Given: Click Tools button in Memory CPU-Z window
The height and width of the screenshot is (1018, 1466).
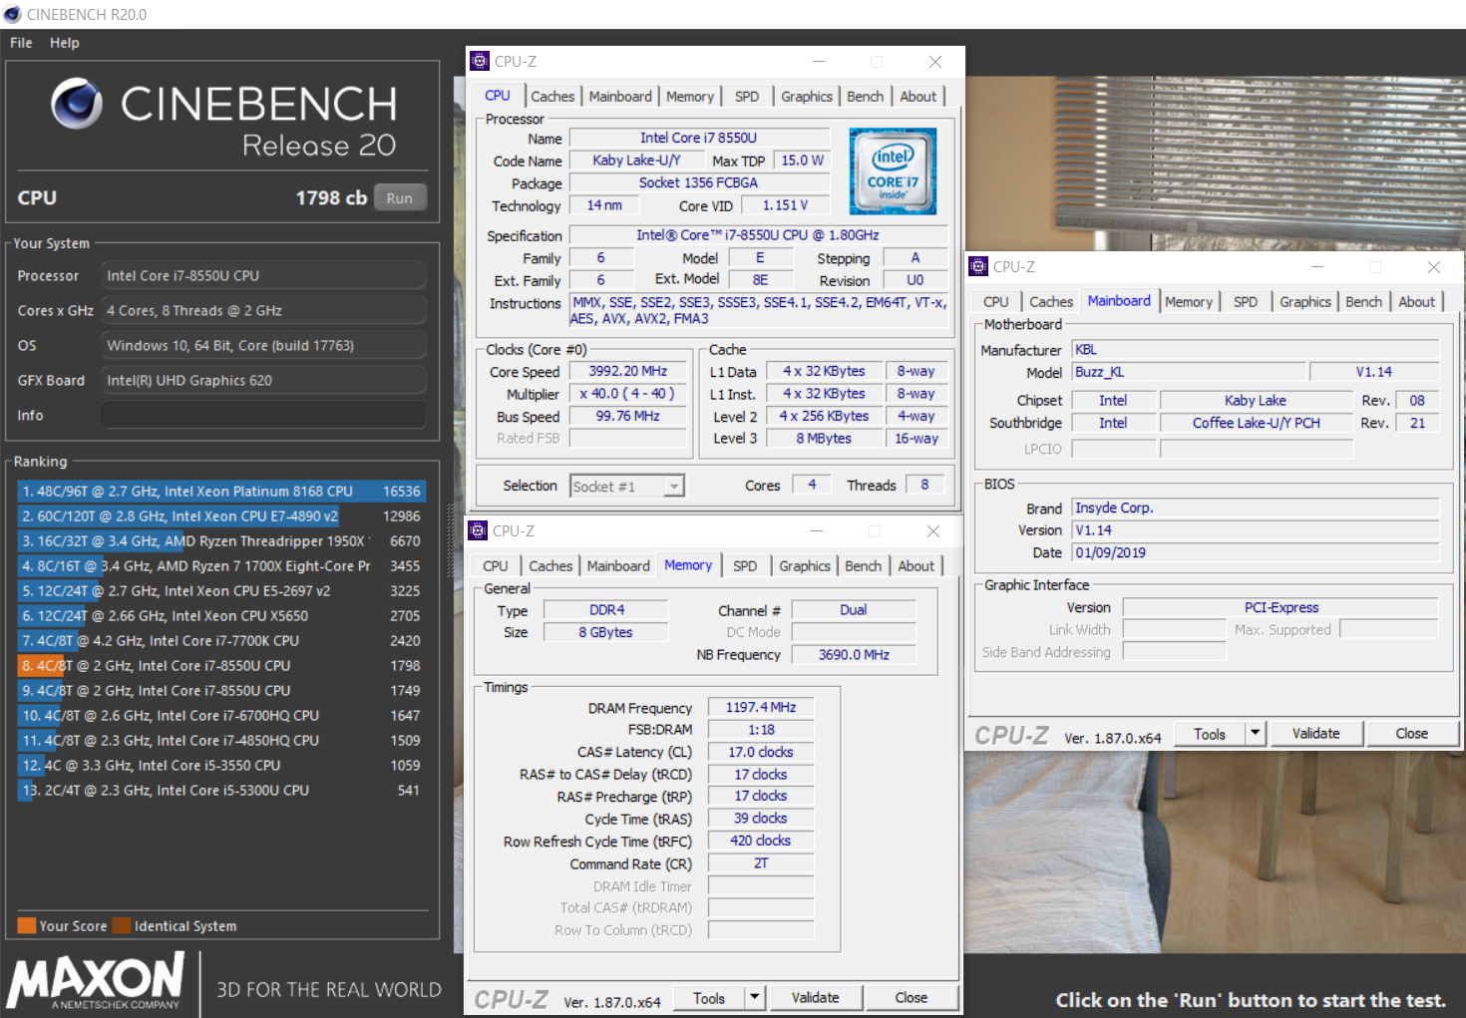Looking at the screenshot, I should 709,998.
